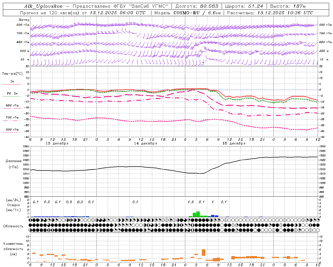Image resolution: width=333 pixels, height=267 pixels.
Task: Click the Долгота: 80.083 value
Action: [x=197, y=6]
